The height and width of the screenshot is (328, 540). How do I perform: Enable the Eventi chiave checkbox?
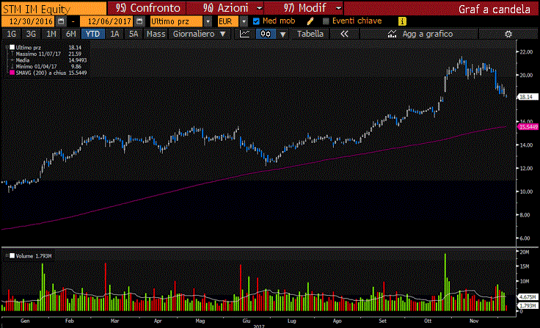(326, 21)
